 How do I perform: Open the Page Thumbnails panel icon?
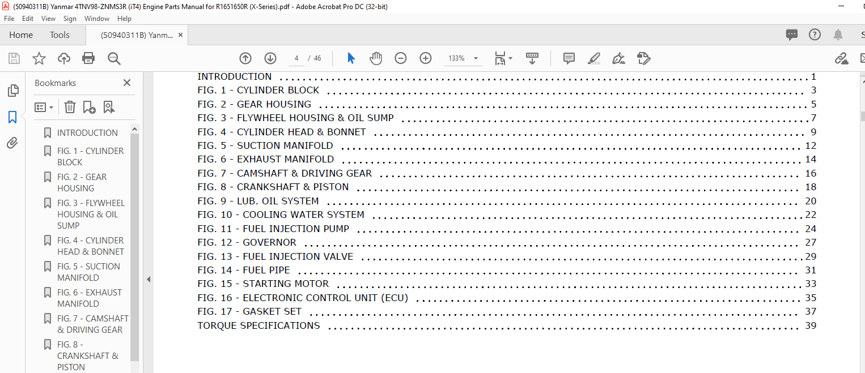click(x=12, y=91)
